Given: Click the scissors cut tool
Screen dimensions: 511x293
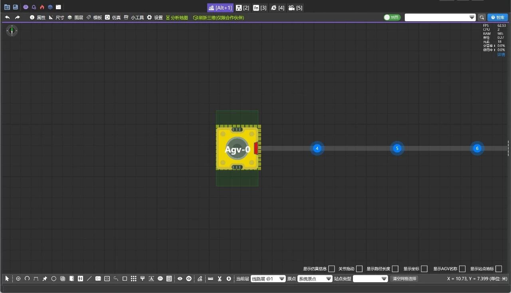Looking at the screenshot, I should coord(220,279).
